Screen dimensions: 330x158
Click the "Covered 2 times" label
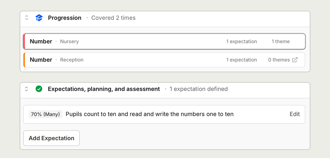click(x=113, y=18)
